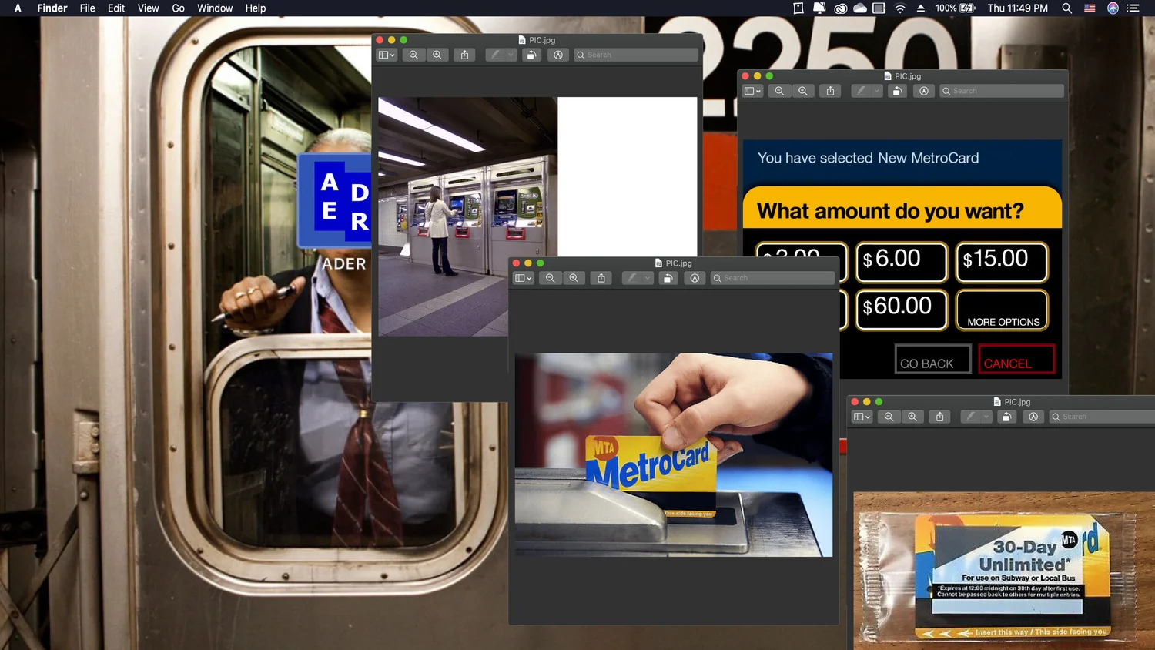The height and width of the screenshot is (650, 1155).
Task: Click the Thu 11:49 PM clock
Action: pos(1018,8)
